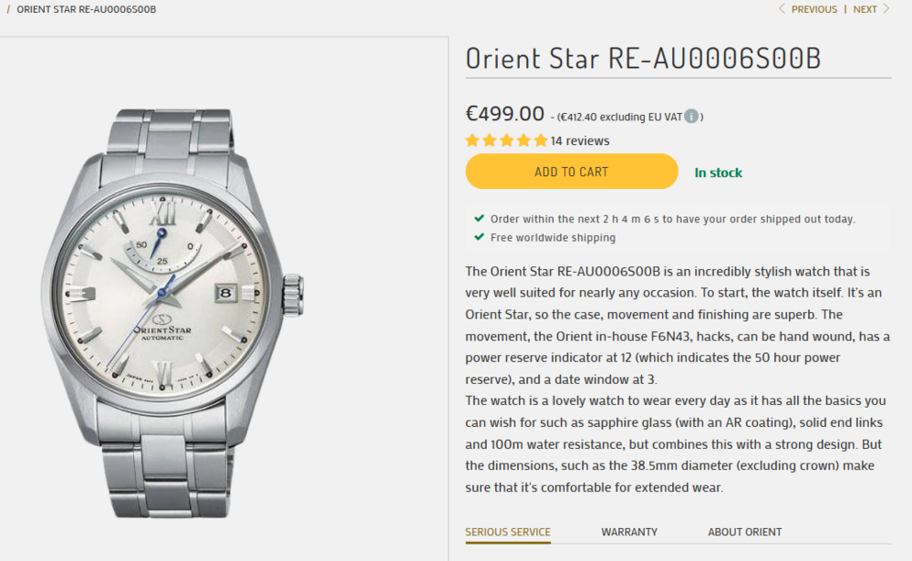This screenshot has height=561, width=912.
Task: Click the checkmark beside the order countdown
Action: coord(479,219)
